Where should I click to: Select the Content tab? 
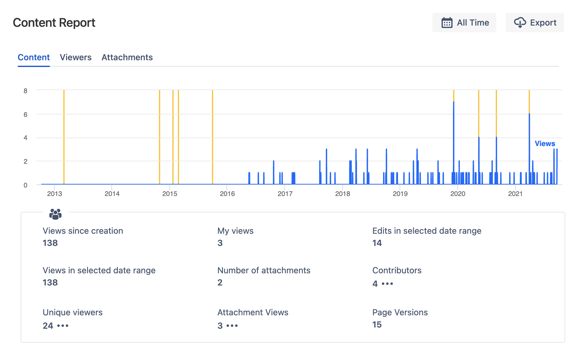(x=33, y=57)
